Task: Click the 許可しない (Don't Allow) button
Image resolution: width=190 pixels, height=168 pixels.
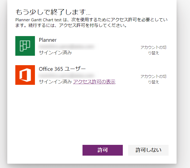Action: [x=148, y=150]
